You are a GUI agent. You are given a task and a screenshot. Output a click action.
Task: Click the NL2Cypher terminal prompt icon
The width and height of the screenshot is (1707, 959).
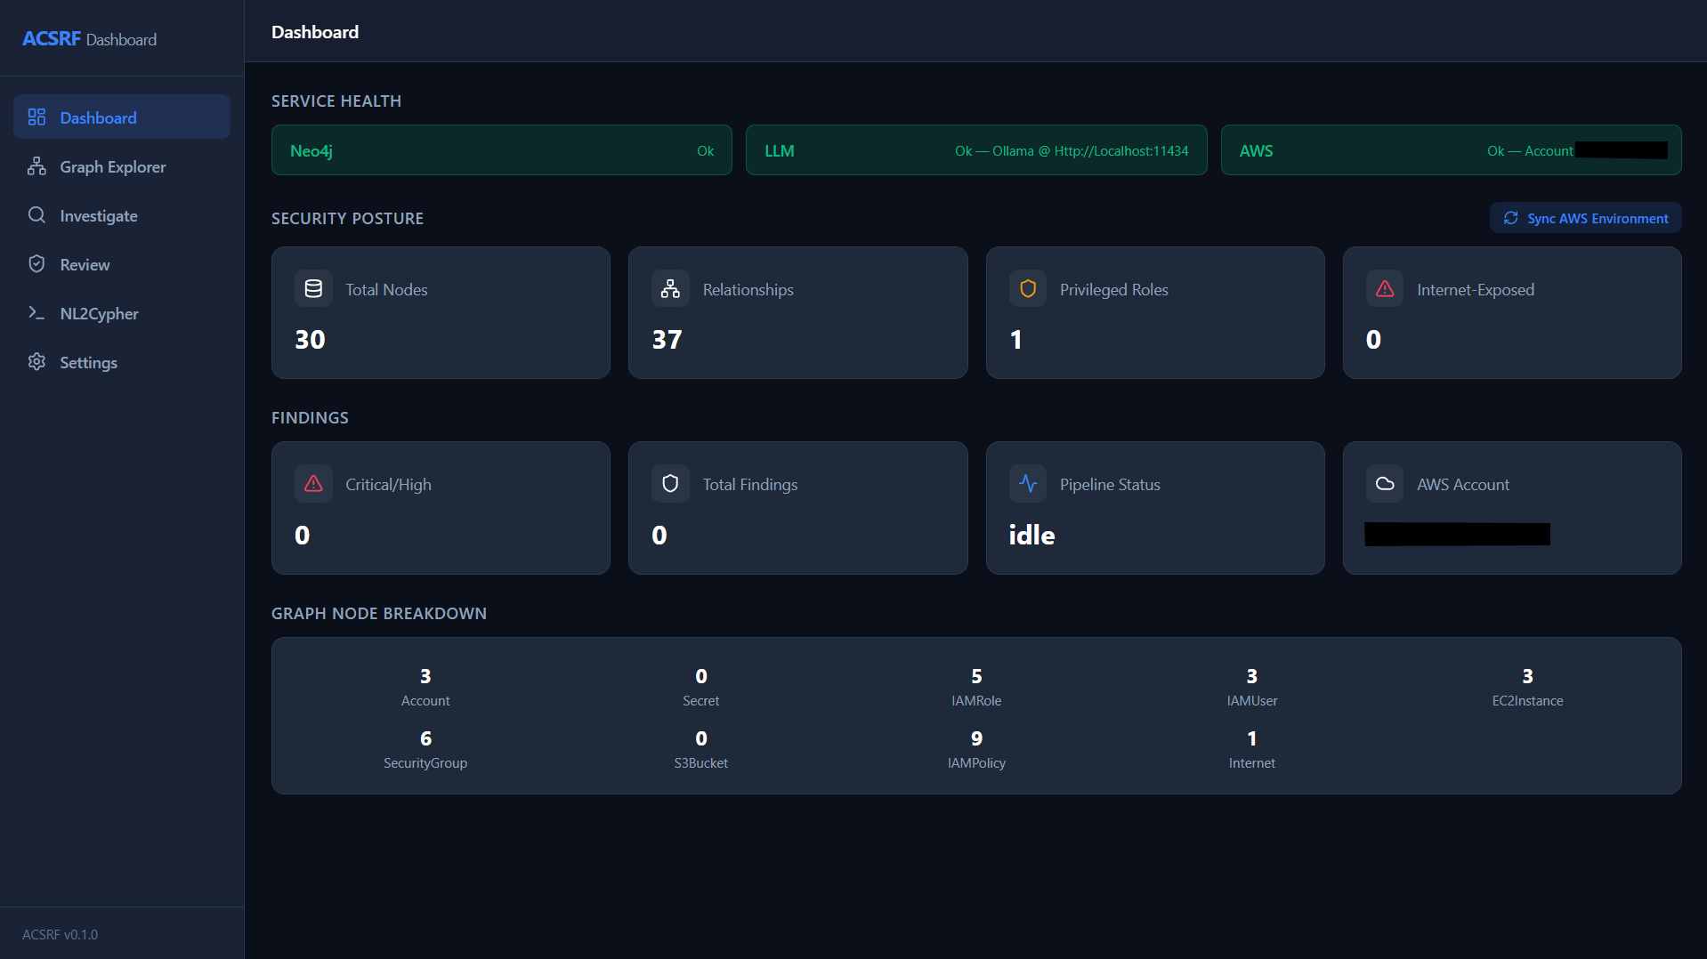(36, 313)
